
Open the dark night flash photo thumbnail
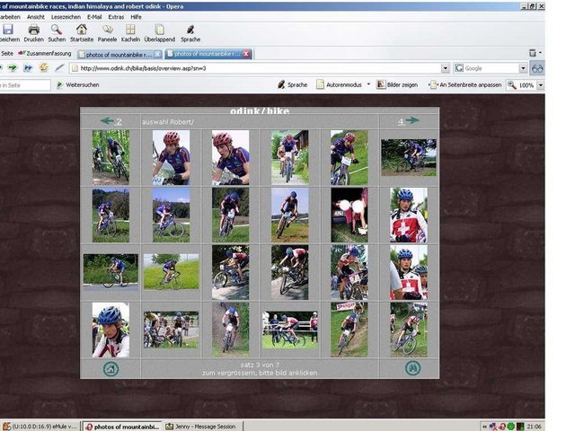pos(349,215)
